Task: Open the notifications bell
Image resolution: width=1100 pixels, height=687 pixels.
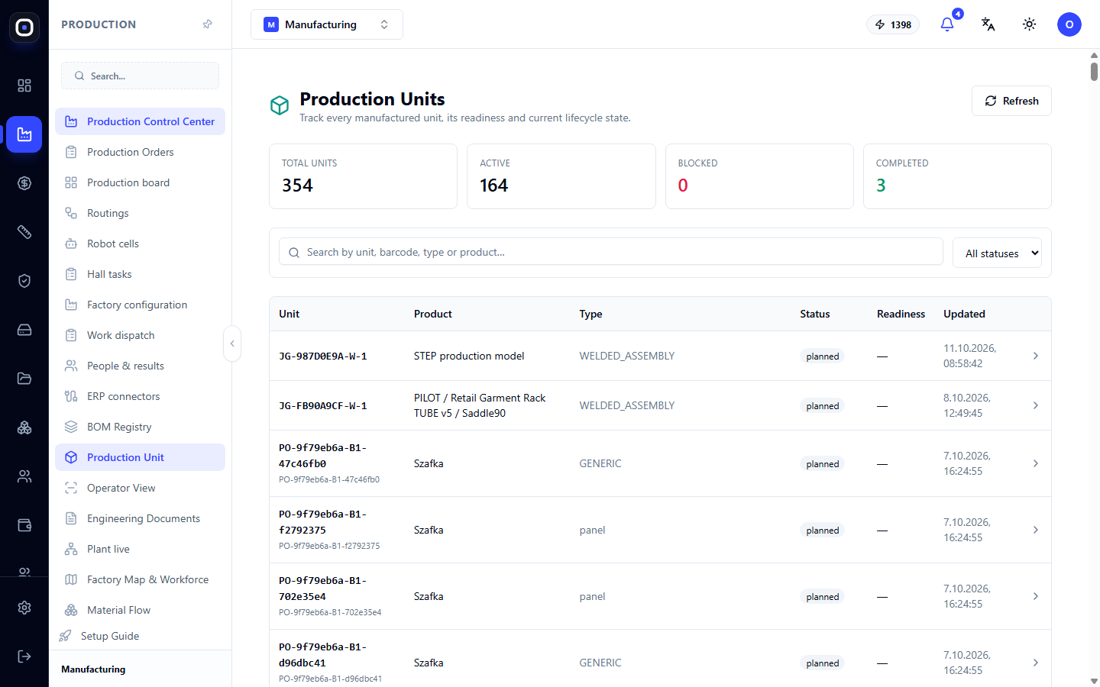Action: 947,24
